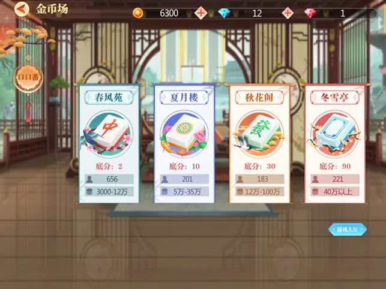Enter the 秋花阁 room card
The height and width of the screenshot is (289, 386).
tap(259, 144)
